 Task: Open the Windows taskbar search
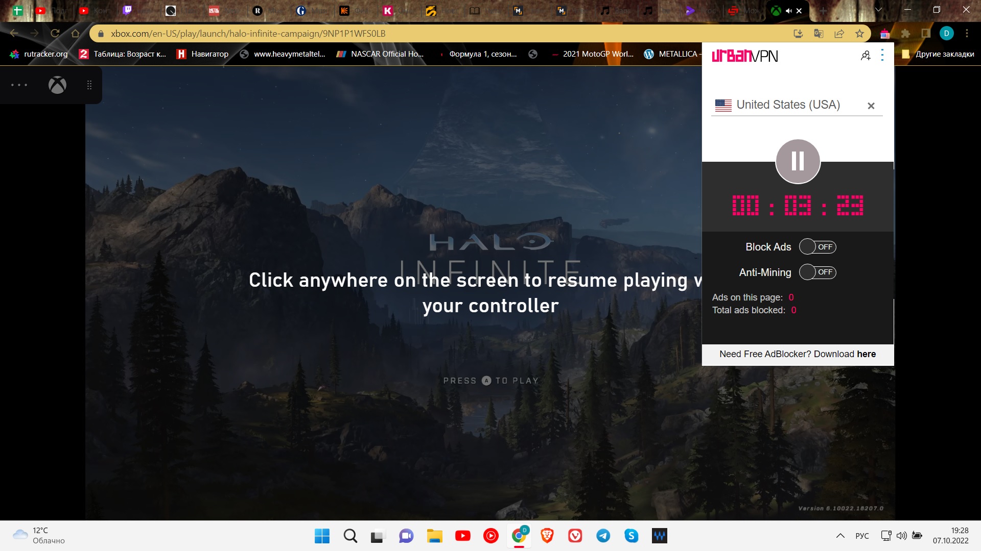coord(351,536)
